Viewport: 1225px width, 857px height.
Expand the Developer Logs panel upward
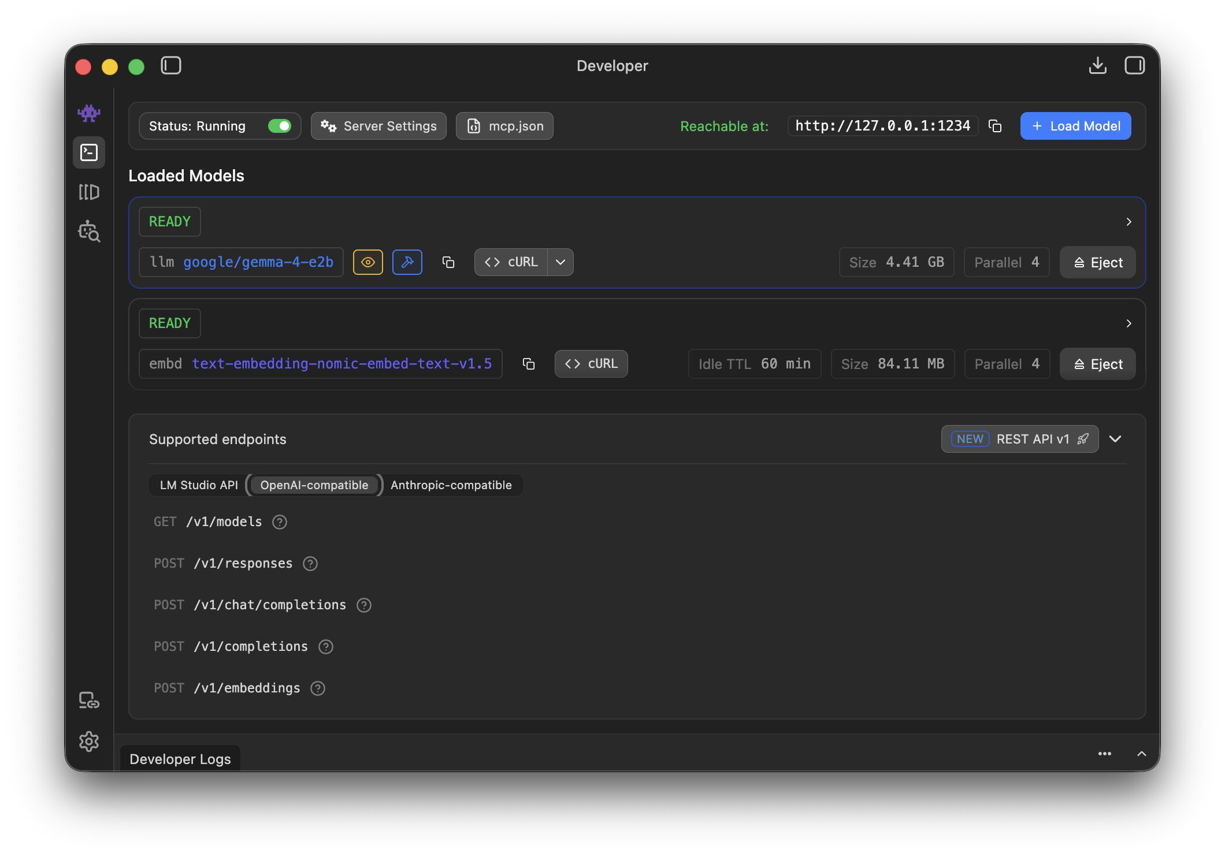pos(1142,754)
